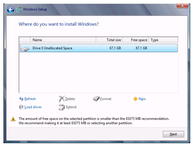Viewport: 194px width, 147px height.
Task: Click the Windows Setup title icon
Action: [x=19, y=10]
